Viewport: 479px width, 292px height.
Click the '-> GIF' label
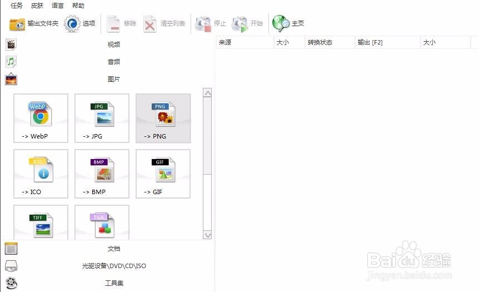pyautogui.click(x=153, y=192)
